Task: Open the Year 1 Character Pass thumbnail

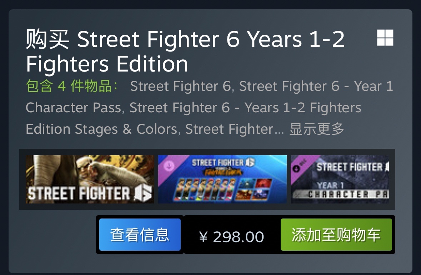Action: tap(339, 179)
